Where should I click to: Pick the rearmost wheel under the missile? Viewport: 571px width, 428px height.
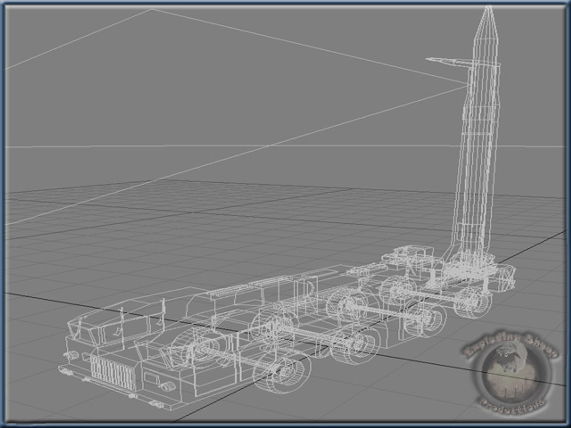[473, 302]
